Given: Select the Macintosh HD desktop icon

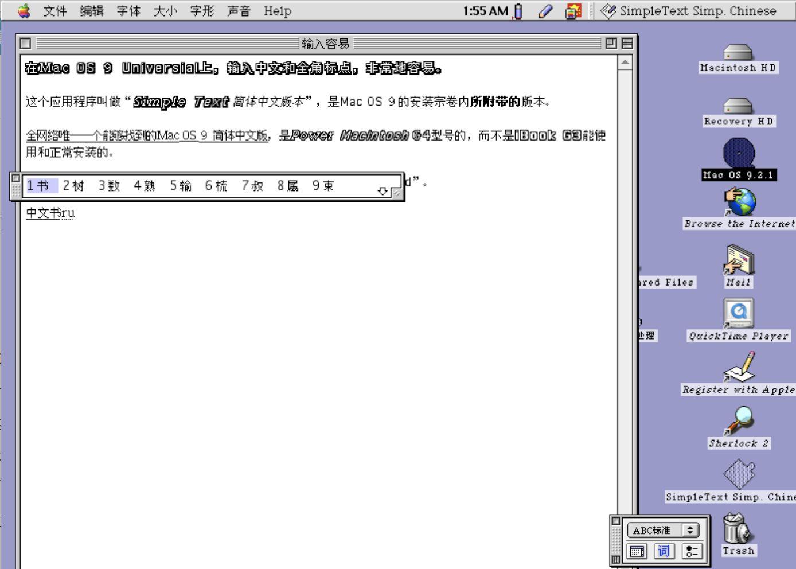Looking at the screenshot, I should 738,60.
